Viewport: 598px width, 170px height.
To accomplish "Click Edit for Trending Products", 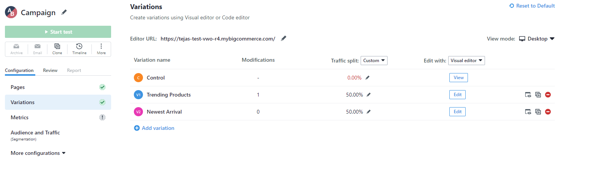I will [457, 95].
